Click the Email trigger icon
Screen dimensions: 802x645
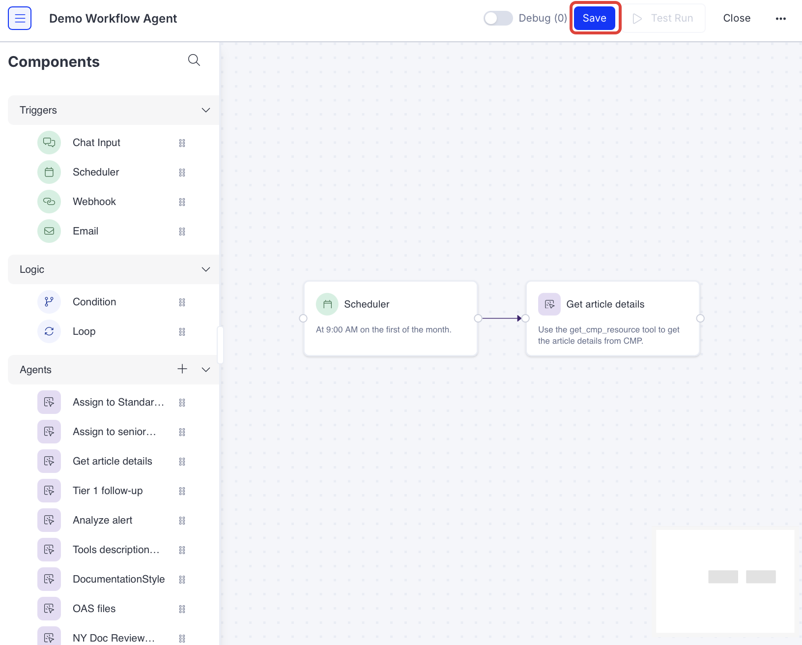pos(49,231)
